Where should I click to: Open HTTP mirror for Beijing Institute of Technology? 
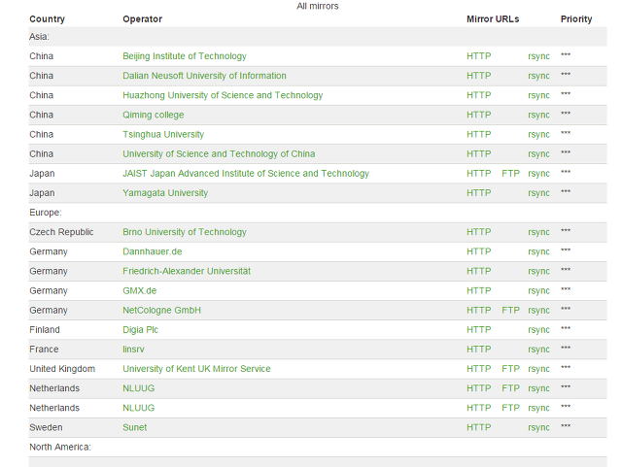click(478, 56)
